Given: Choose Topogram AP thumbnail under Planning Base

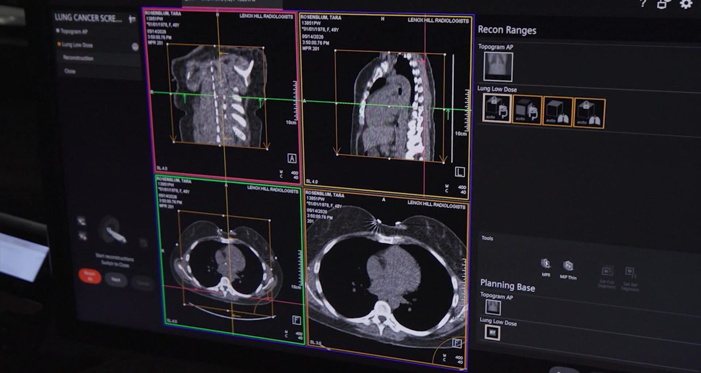Looking at the screenshot, I should click(x=493, y=307).
